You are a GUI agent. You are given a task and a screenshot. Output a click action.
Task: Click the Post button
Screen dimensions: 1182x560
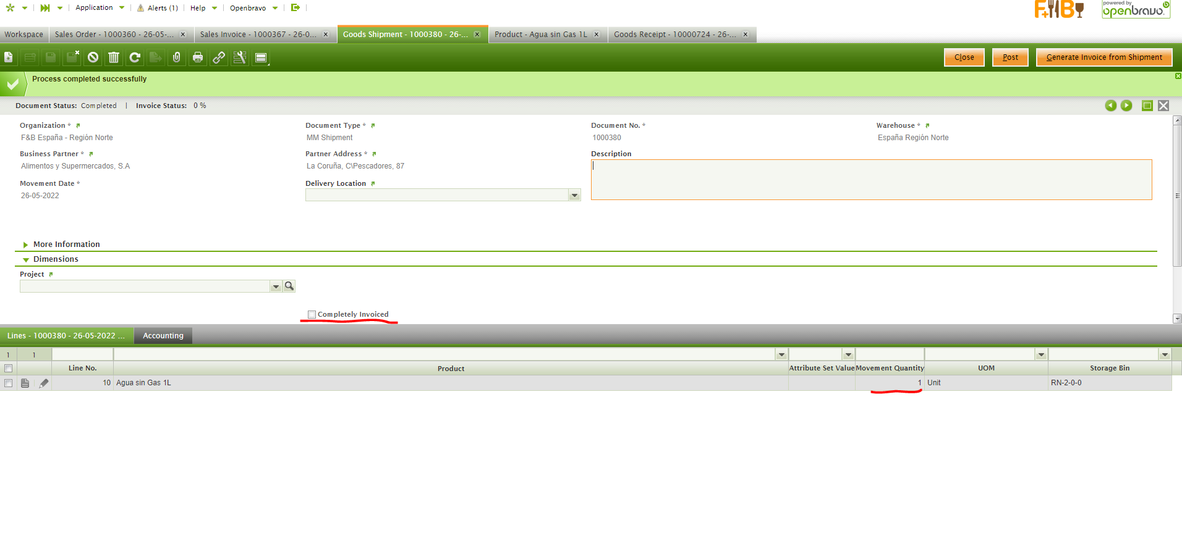(x=1010, y=57)
